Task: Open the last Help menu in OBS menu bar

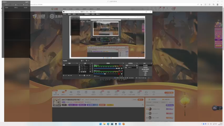Action: coord(98,14)
